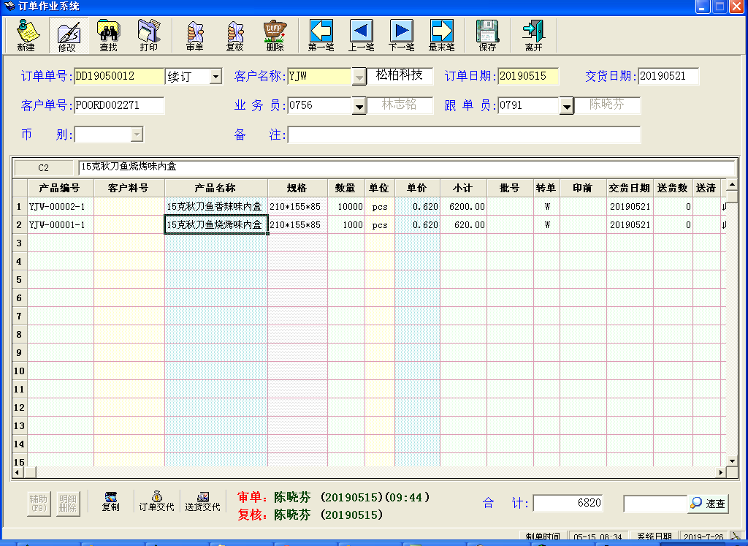Click the grid vertical scrollbar up arrow

click(732, 185)
